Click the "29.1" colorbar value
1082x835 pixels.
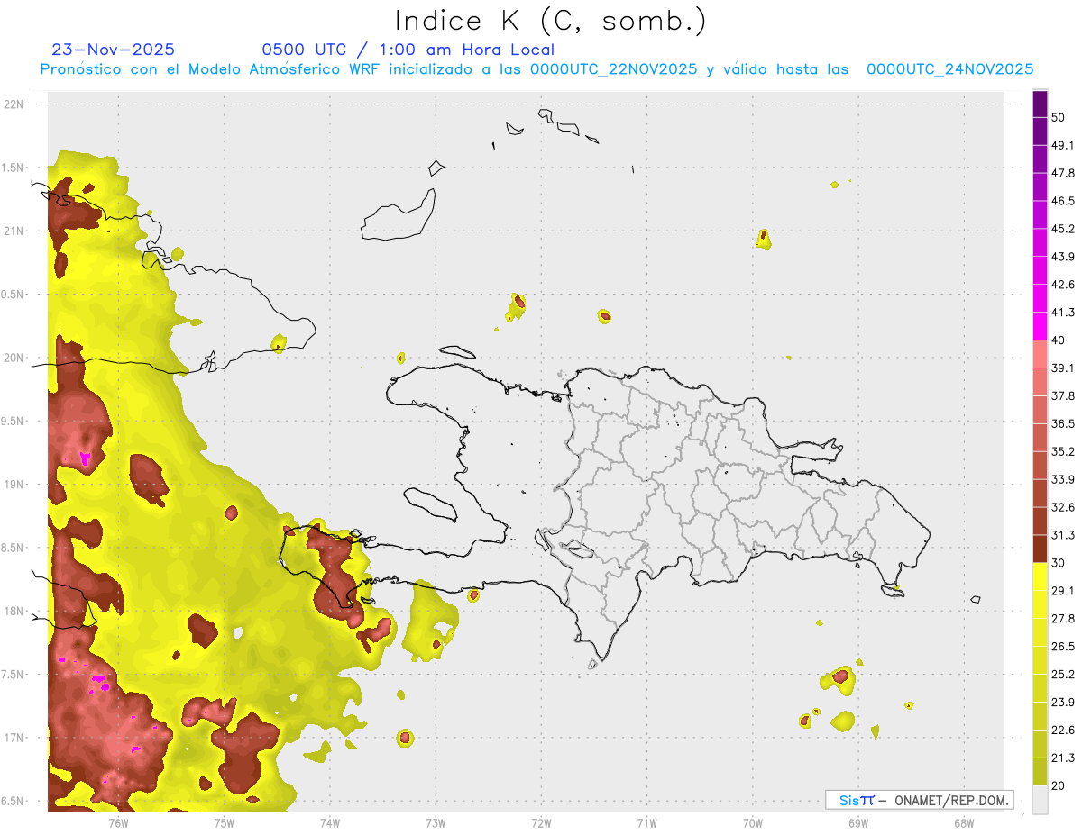pyautogui.click(x=1063, y=591)
